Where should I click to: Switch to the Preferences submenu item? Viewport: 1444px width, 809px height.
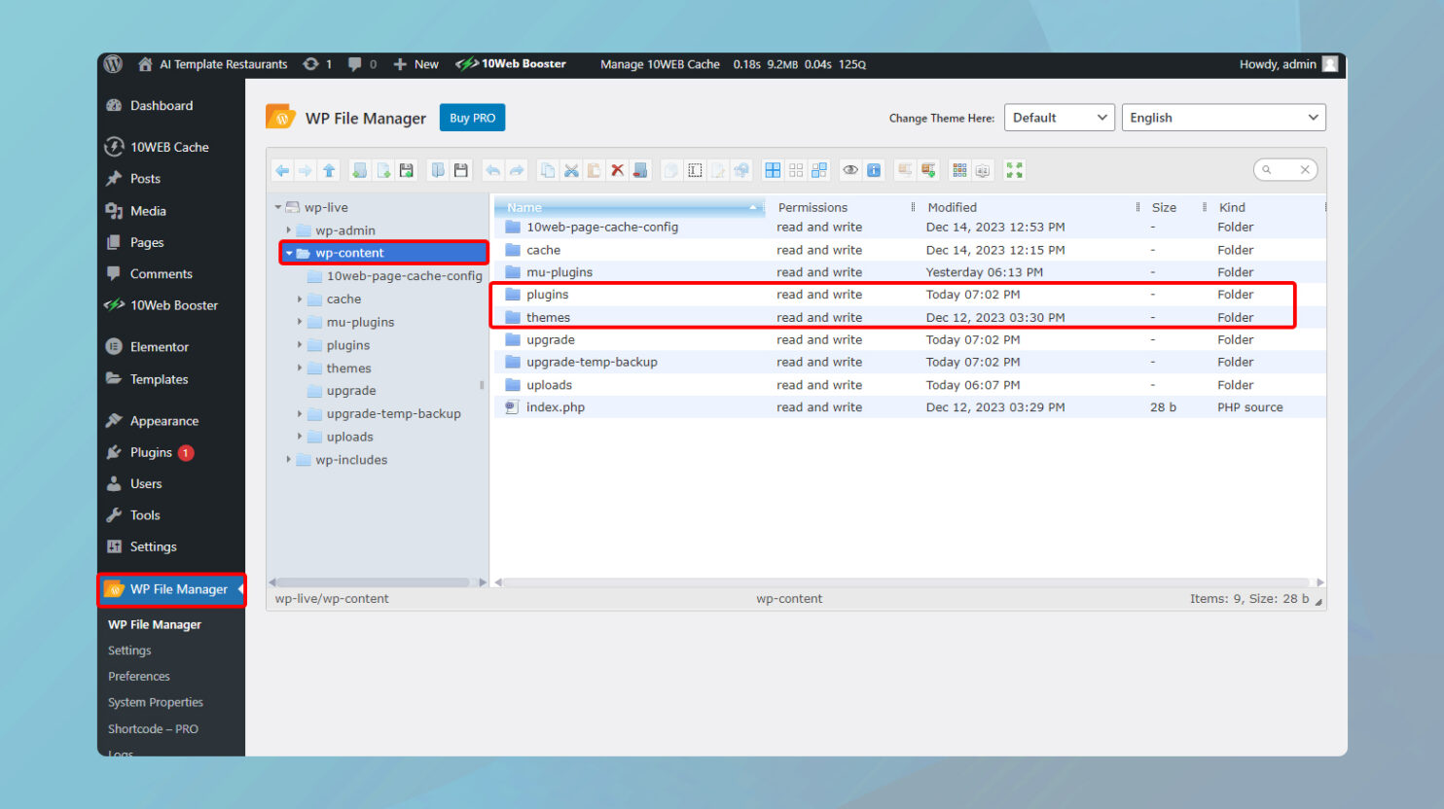(x=138, y=676)
